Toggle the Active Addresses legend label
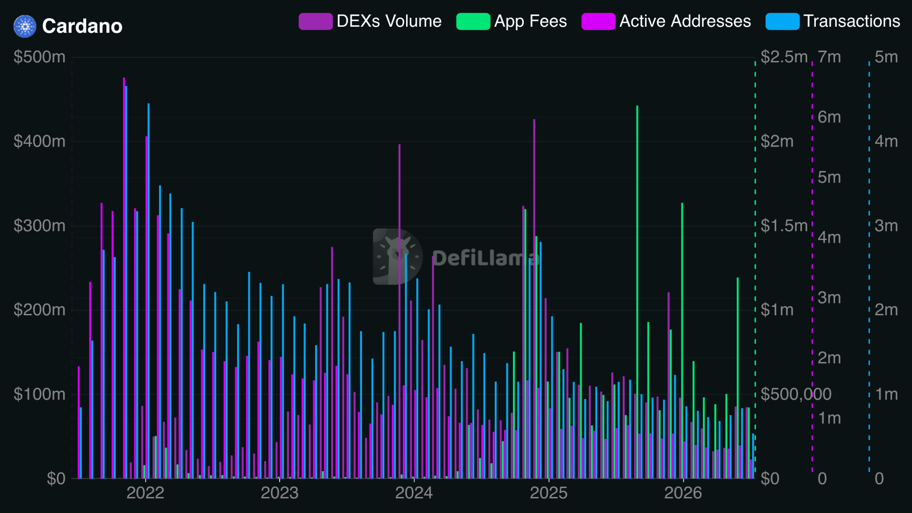 (x=685, y=21)
